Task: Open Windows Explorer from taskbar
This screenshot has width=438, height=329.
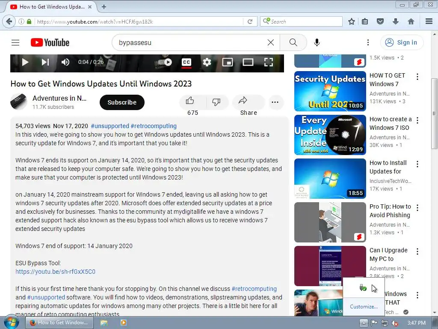Action: tap(104, 323)
